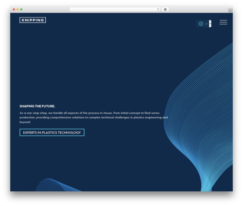The height and width of the screenshot is (206, 243).
Task: Click the Shaping the Future heading
Action: pos(37,106)
